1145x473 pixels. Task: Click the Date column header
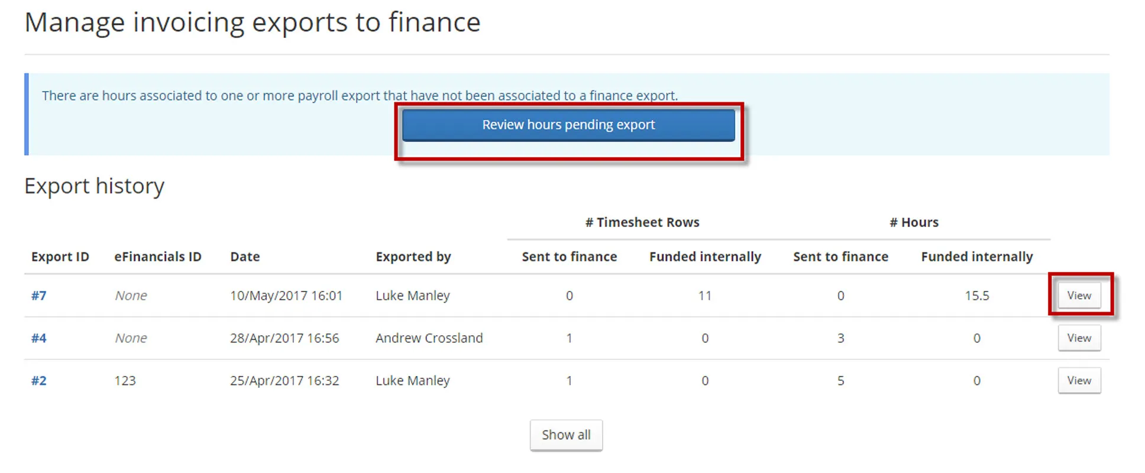click(244, 257)
